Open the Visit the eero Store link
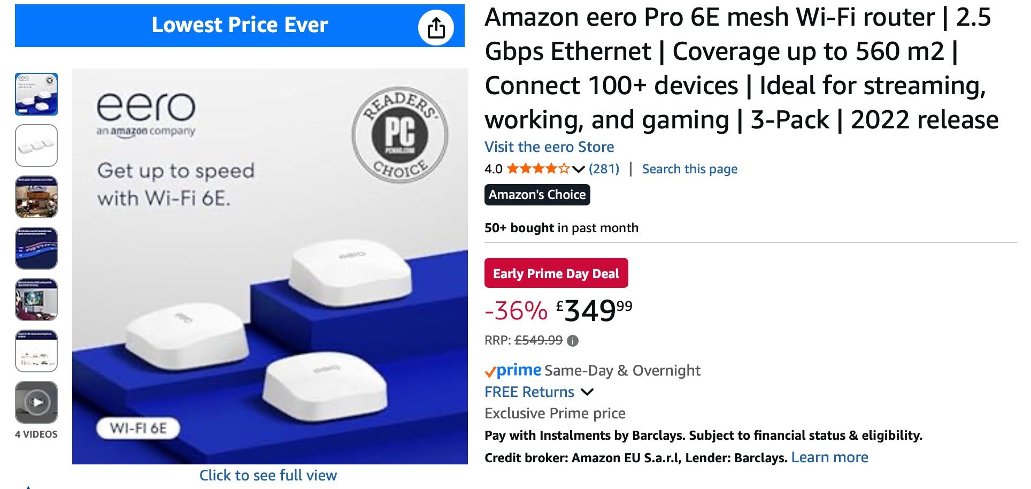Image resolution: width=1031 pixels, height=489 pixels. click(549, 147)
